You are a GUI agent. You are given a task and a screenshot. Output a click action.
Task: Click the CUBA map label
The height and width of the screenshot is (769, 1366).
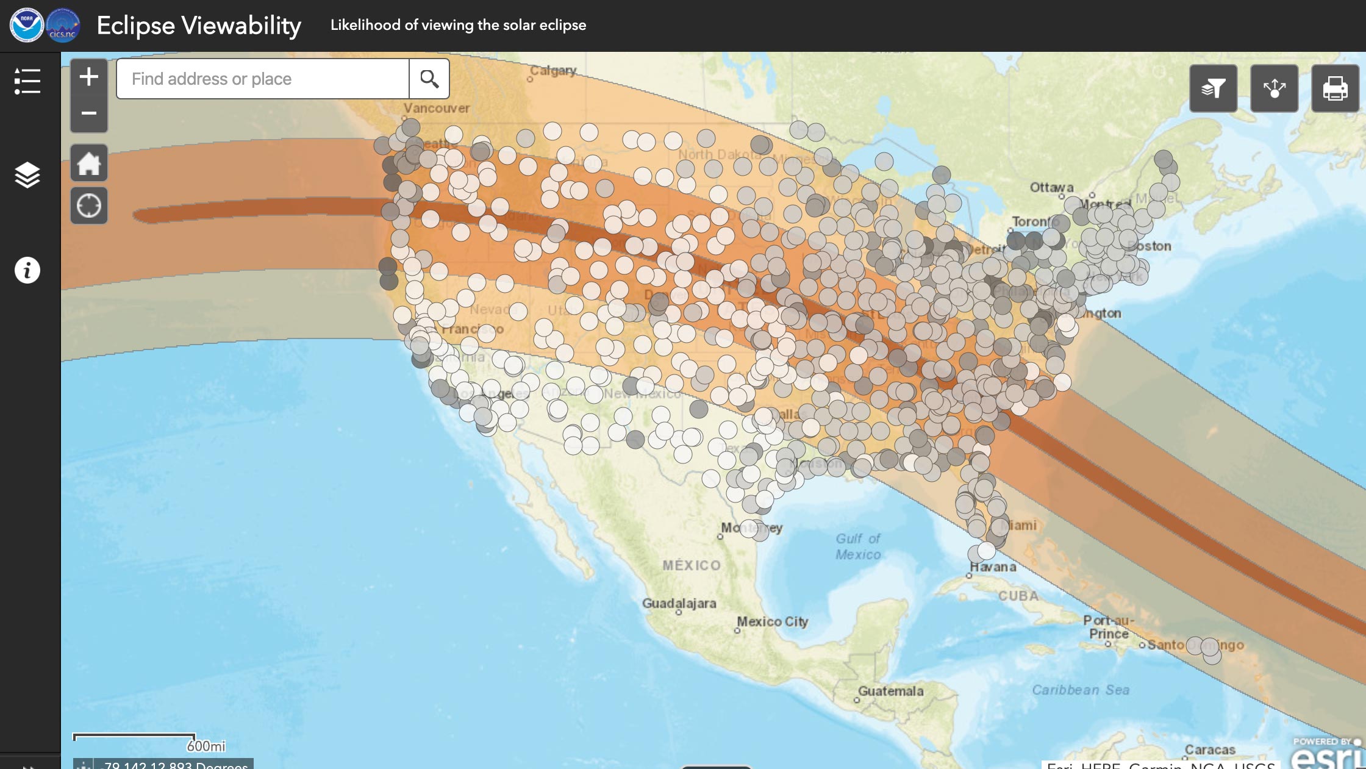1018,596
